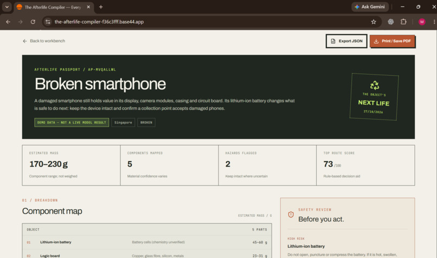437x258 pixels.
Task: Click the AFTERLIFE PASSPORT / AP-MVQALLWL label
Action: pos(75,70)
